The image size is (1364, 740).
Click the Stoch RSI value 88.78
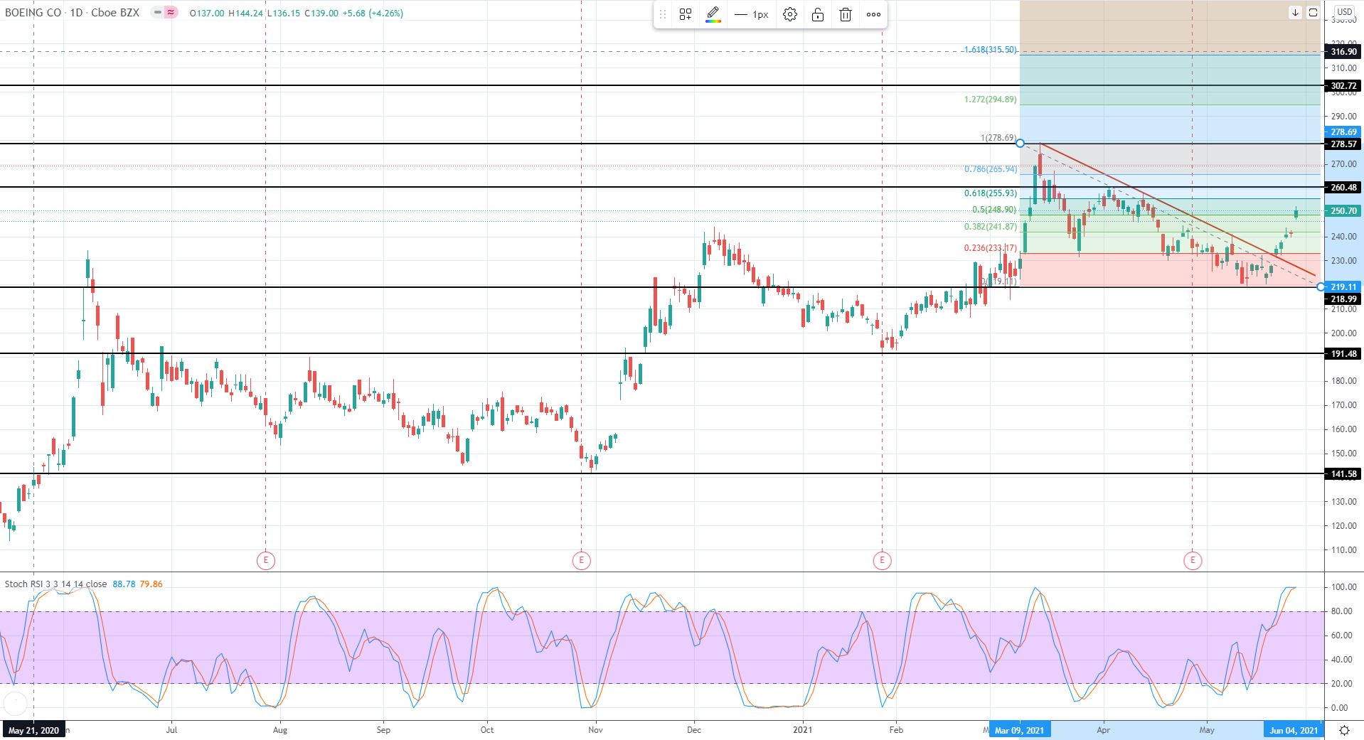124,584
